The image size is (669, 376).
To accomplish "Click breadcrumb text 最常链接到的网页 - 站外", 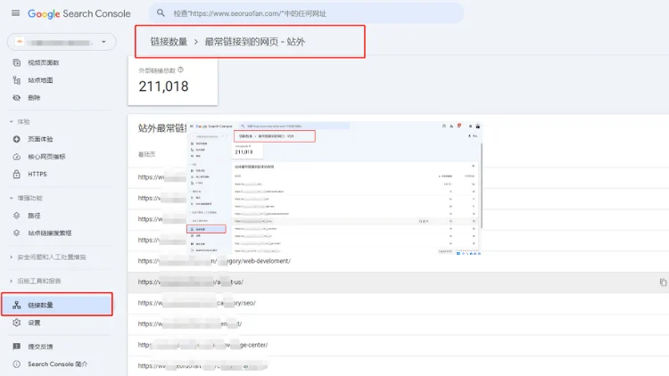I will 255,42.
